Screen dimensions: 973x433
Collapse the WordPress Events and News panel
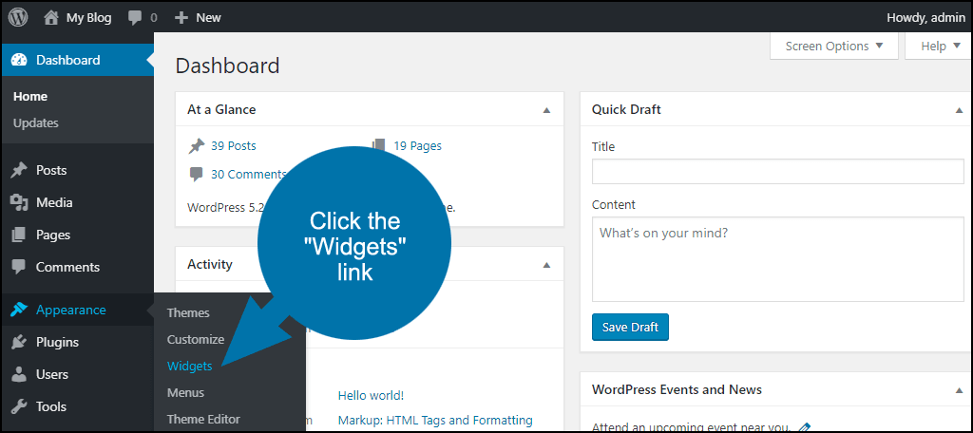pyautogui.click(x=959, y=390)
